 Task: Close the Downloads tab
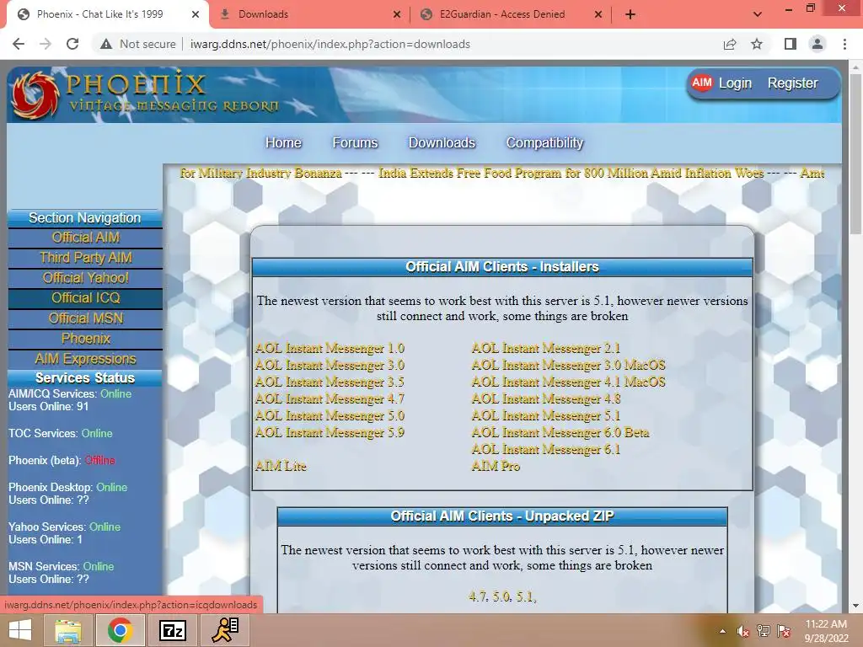coord(397,14)
